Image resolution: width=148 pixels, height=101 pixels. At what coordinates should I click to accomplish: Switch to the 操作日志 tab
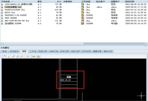(108, 52)
